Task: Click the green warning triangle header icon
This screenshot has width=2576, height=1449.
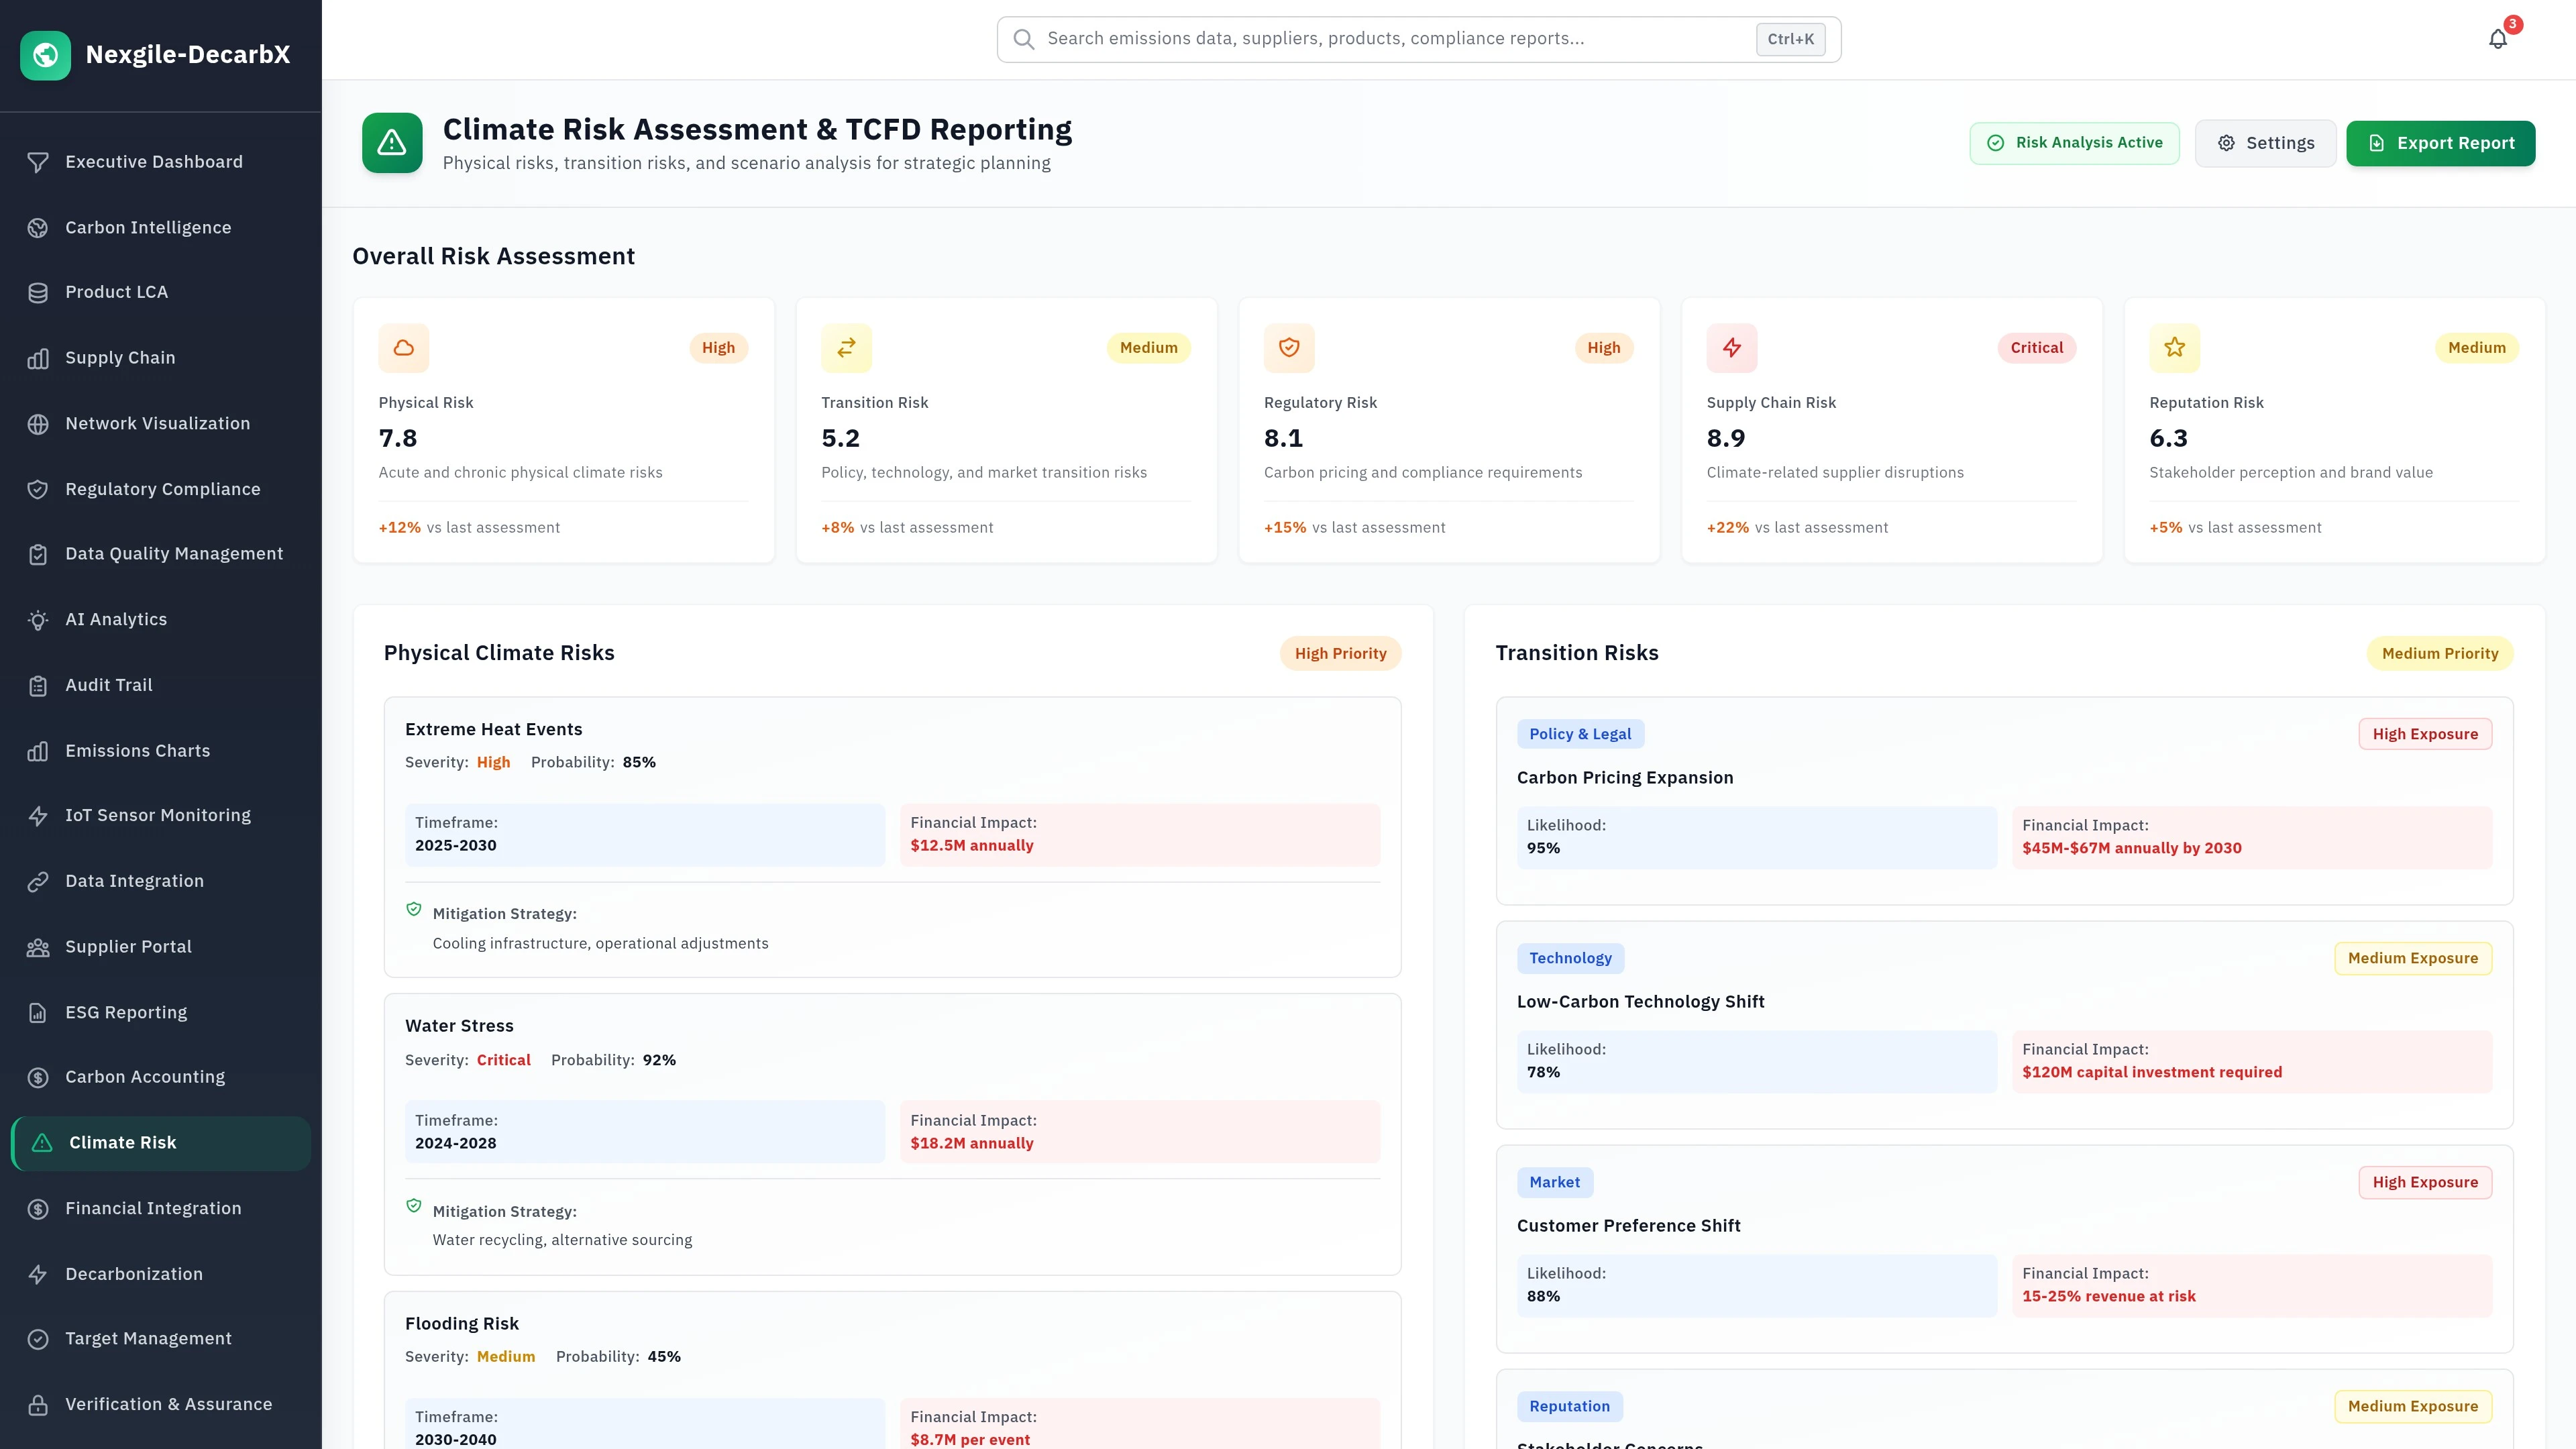Action: pos(392,143)
